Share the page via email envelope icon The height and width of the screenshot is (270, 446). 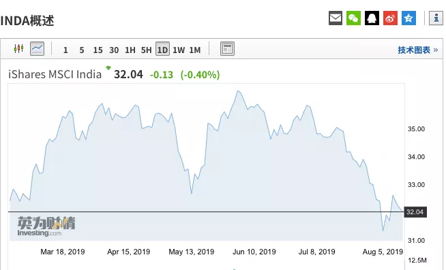tap(336, 18)
